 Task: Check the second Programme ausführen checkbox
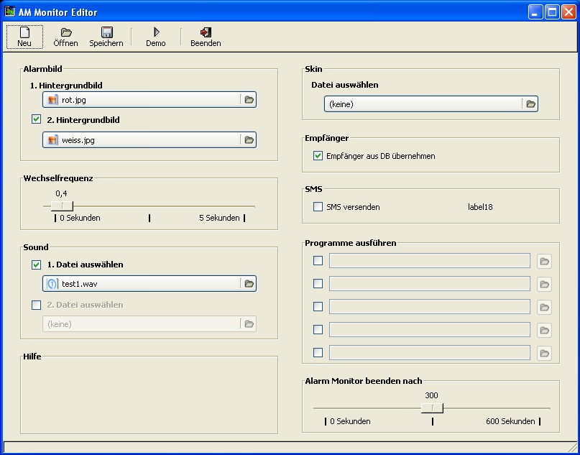tap(318, 284)
